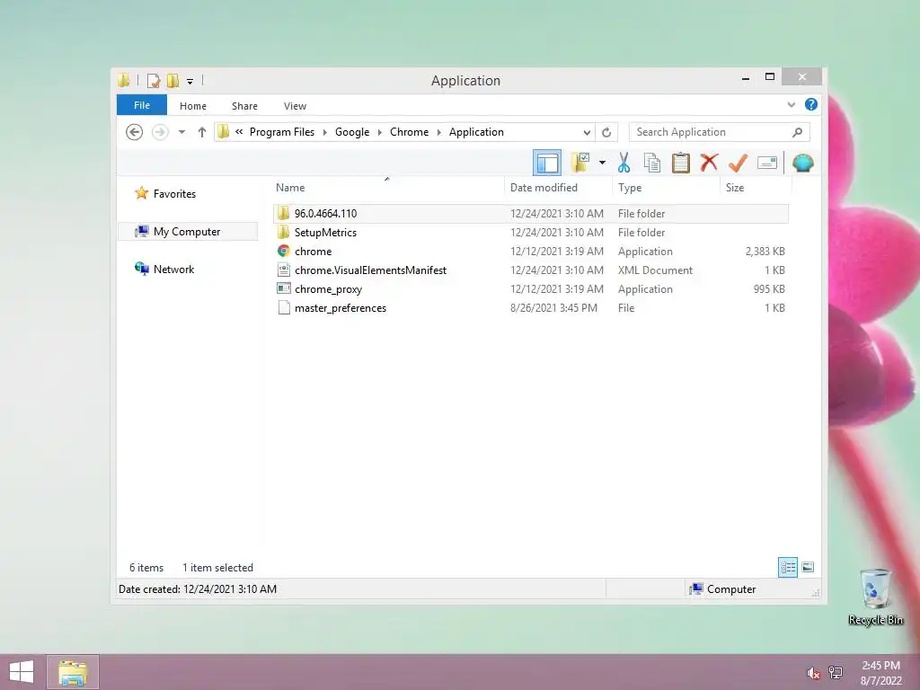Open the Help question mark icon
The width and height of the screenshot is (920, 690).
pyautogui.click(x=811, y=104)
